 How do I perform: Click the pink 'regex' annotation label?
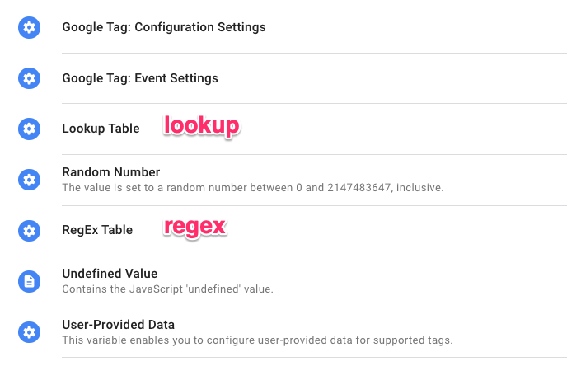[195, 228]
